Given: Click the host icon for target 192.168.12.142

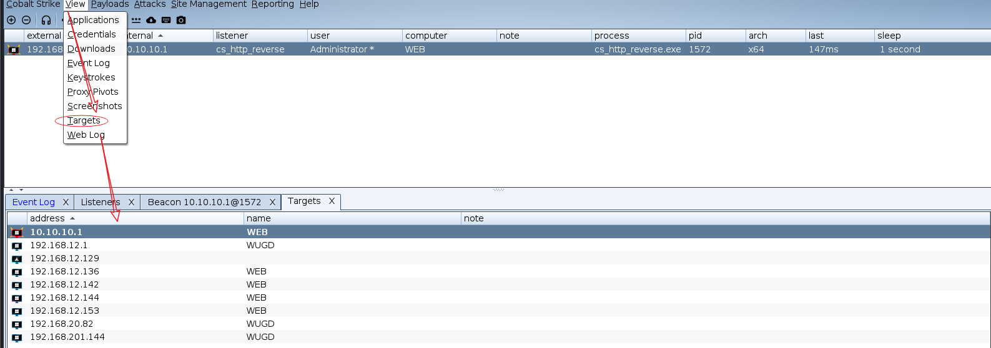Looking at the screenshot, I should pos(17,285).
